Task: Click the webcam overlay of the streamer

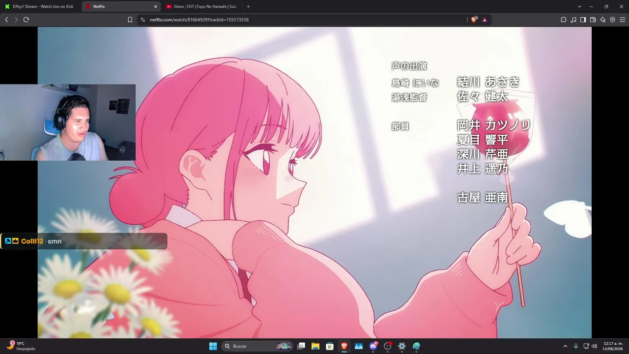Action: (x=68, y=122)
